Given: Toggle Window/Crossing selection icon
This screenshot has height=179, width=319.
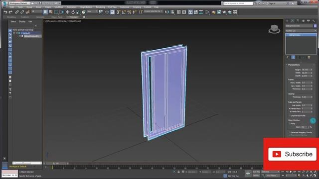Looking at the screenshot, I should click(61, 12).
